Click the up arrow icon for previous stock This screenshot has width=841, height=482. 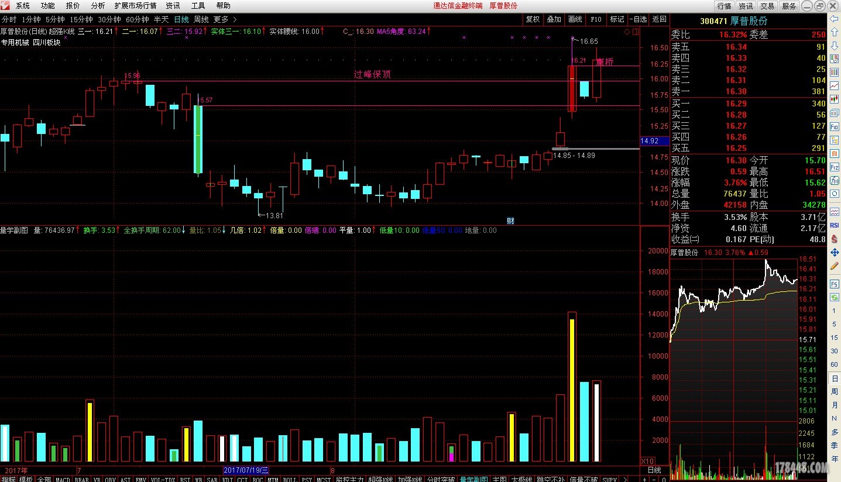(x=835, y=32)
